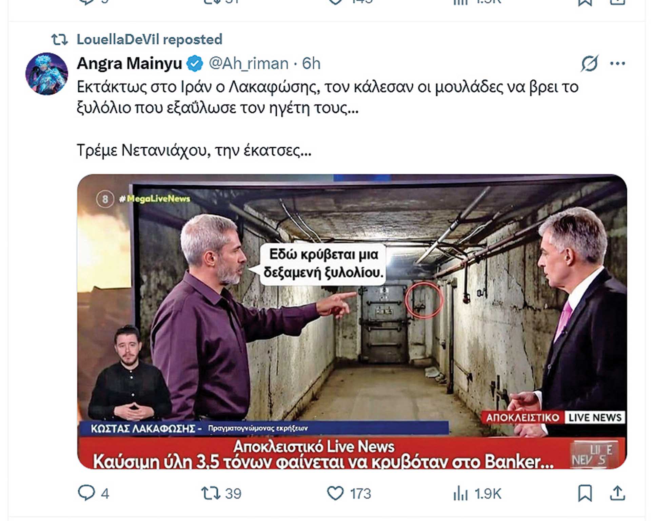Bookmark the previous tweet above
The image size is (651, 521).
point(585,3)
